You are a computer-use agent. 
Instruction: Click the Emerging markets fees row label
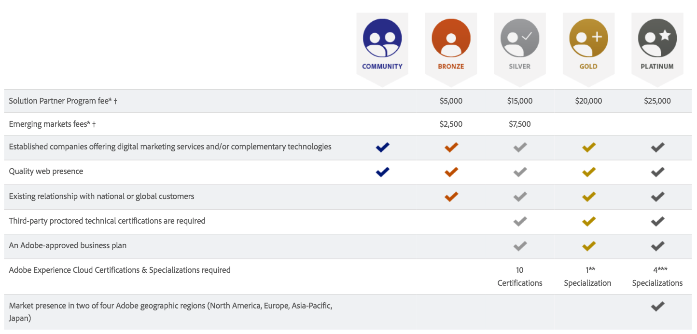tap(52, 124)
